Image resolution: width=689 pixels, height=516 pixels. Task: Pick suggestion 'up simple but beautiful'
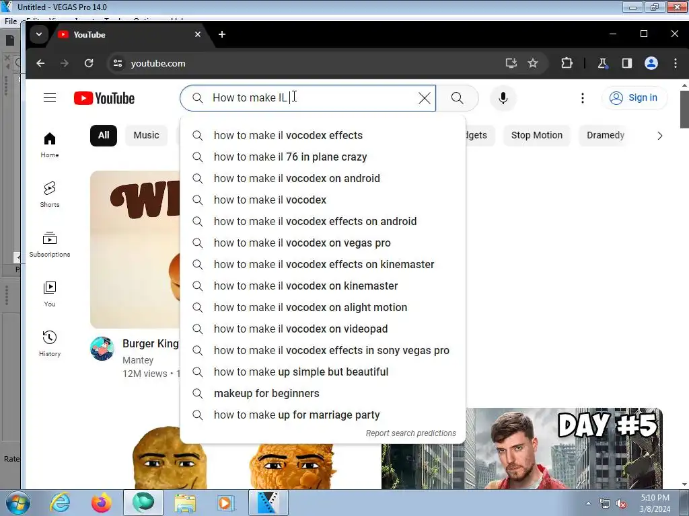(x=322, y=372)
